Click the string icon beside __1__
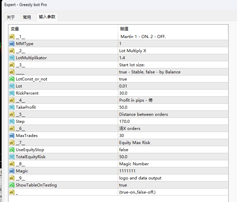This screenshot has height=202, width=237. pyautogui.click(x=12, y=37)
